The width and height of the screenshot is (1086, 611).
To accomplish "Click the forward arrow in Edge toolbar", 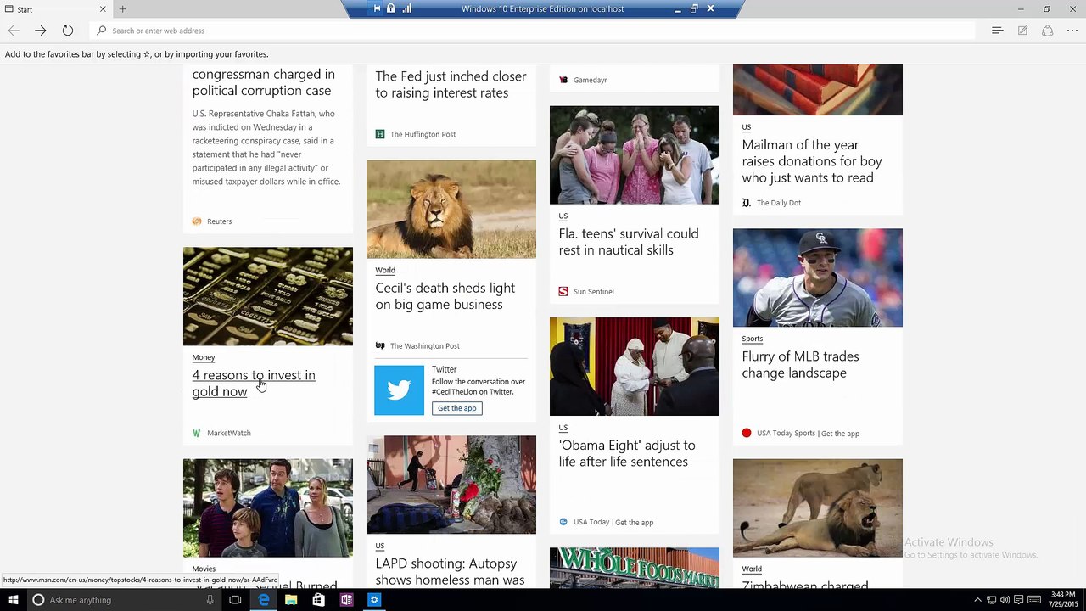I will click(40, 31).
